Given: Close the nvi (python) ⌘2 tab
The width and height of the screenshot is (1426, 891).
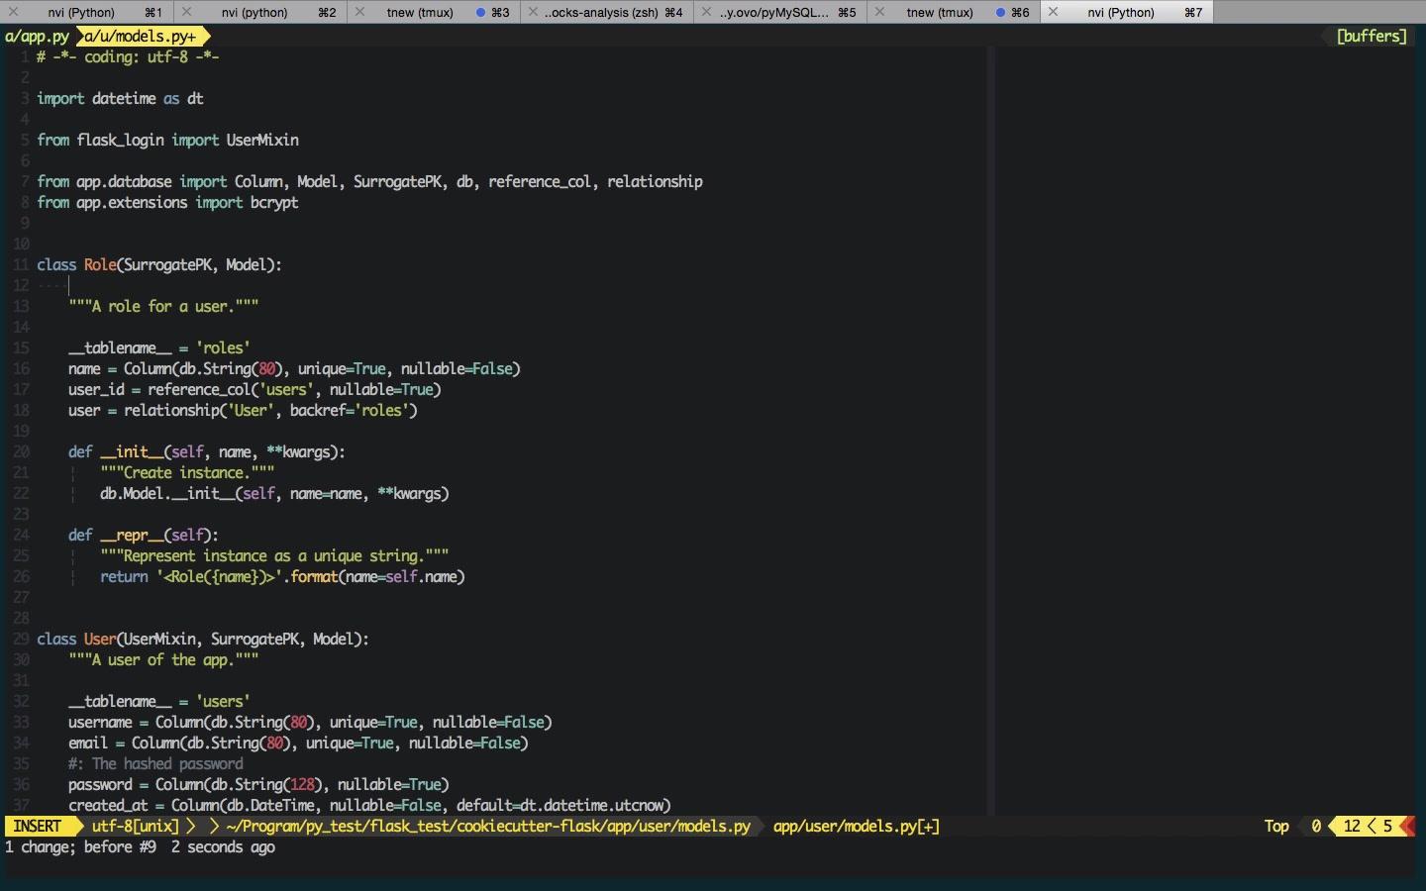Looking at the screenshot, I should (x=186, y=12).
